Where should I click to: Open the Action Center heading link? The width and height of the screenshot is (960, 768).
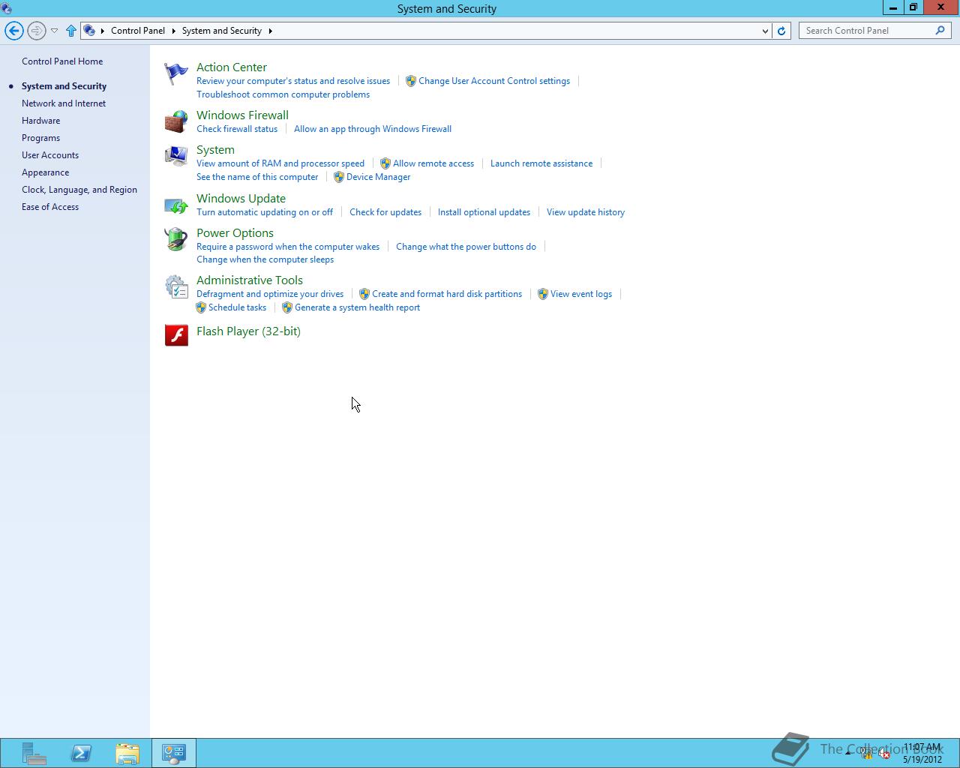[232, 67]
